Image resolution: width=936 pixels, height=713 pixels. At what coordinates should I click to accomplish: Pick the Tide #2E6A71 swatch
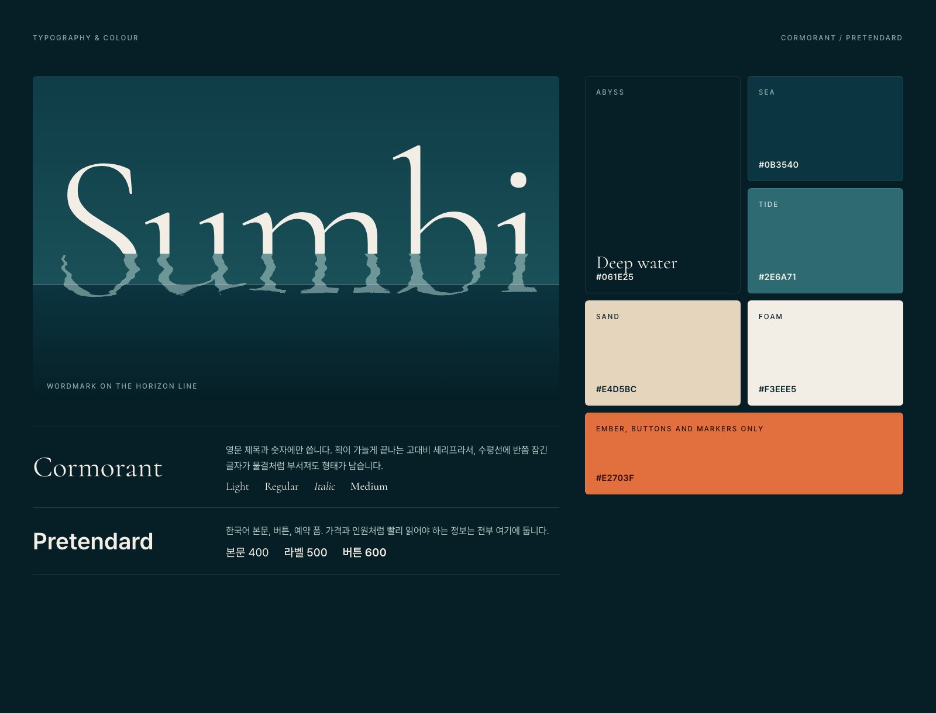[x=825, y=241]
